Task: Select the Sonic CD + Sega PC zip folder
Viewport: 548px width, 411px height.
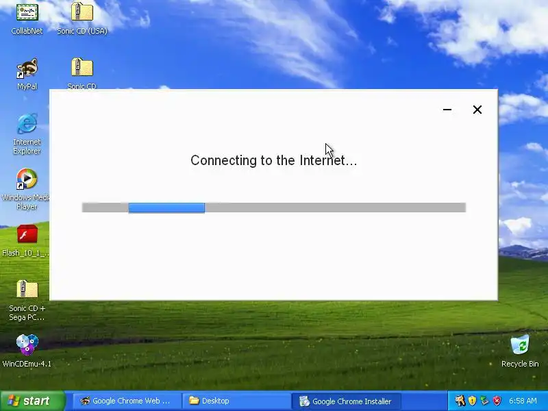Action: (x=27, y=290)
